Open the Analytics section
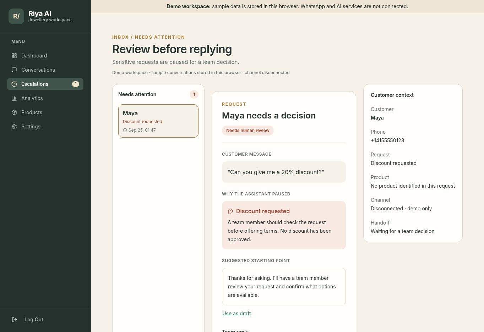Image resolution: width=484 pixels, height=332 pixels. [45, 98]
